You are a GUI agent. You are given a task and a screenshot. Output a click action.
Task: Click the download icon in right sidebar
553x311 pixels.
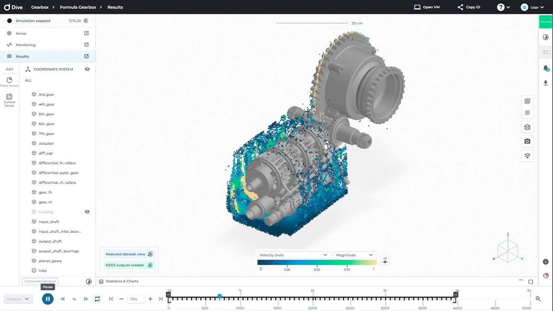546,83
